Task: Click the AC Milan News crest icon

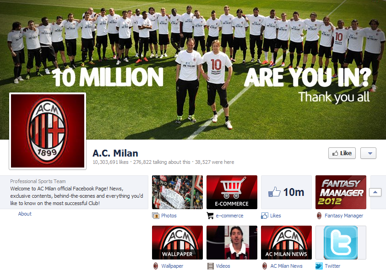Action: tap(264, 266)
